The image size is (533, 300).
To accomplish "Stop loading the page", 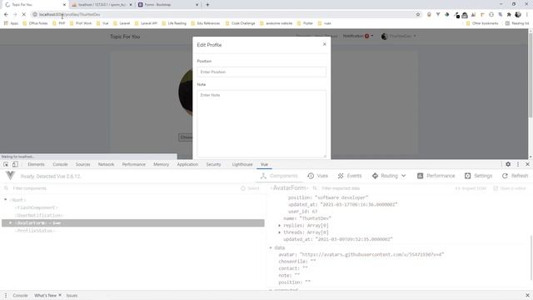I will [x=24, y=15].
